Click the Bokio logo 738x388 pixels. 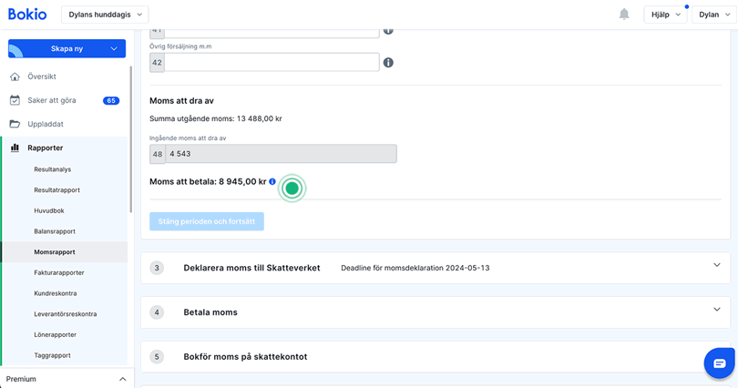pyautogui.click(x=27, y=15)
